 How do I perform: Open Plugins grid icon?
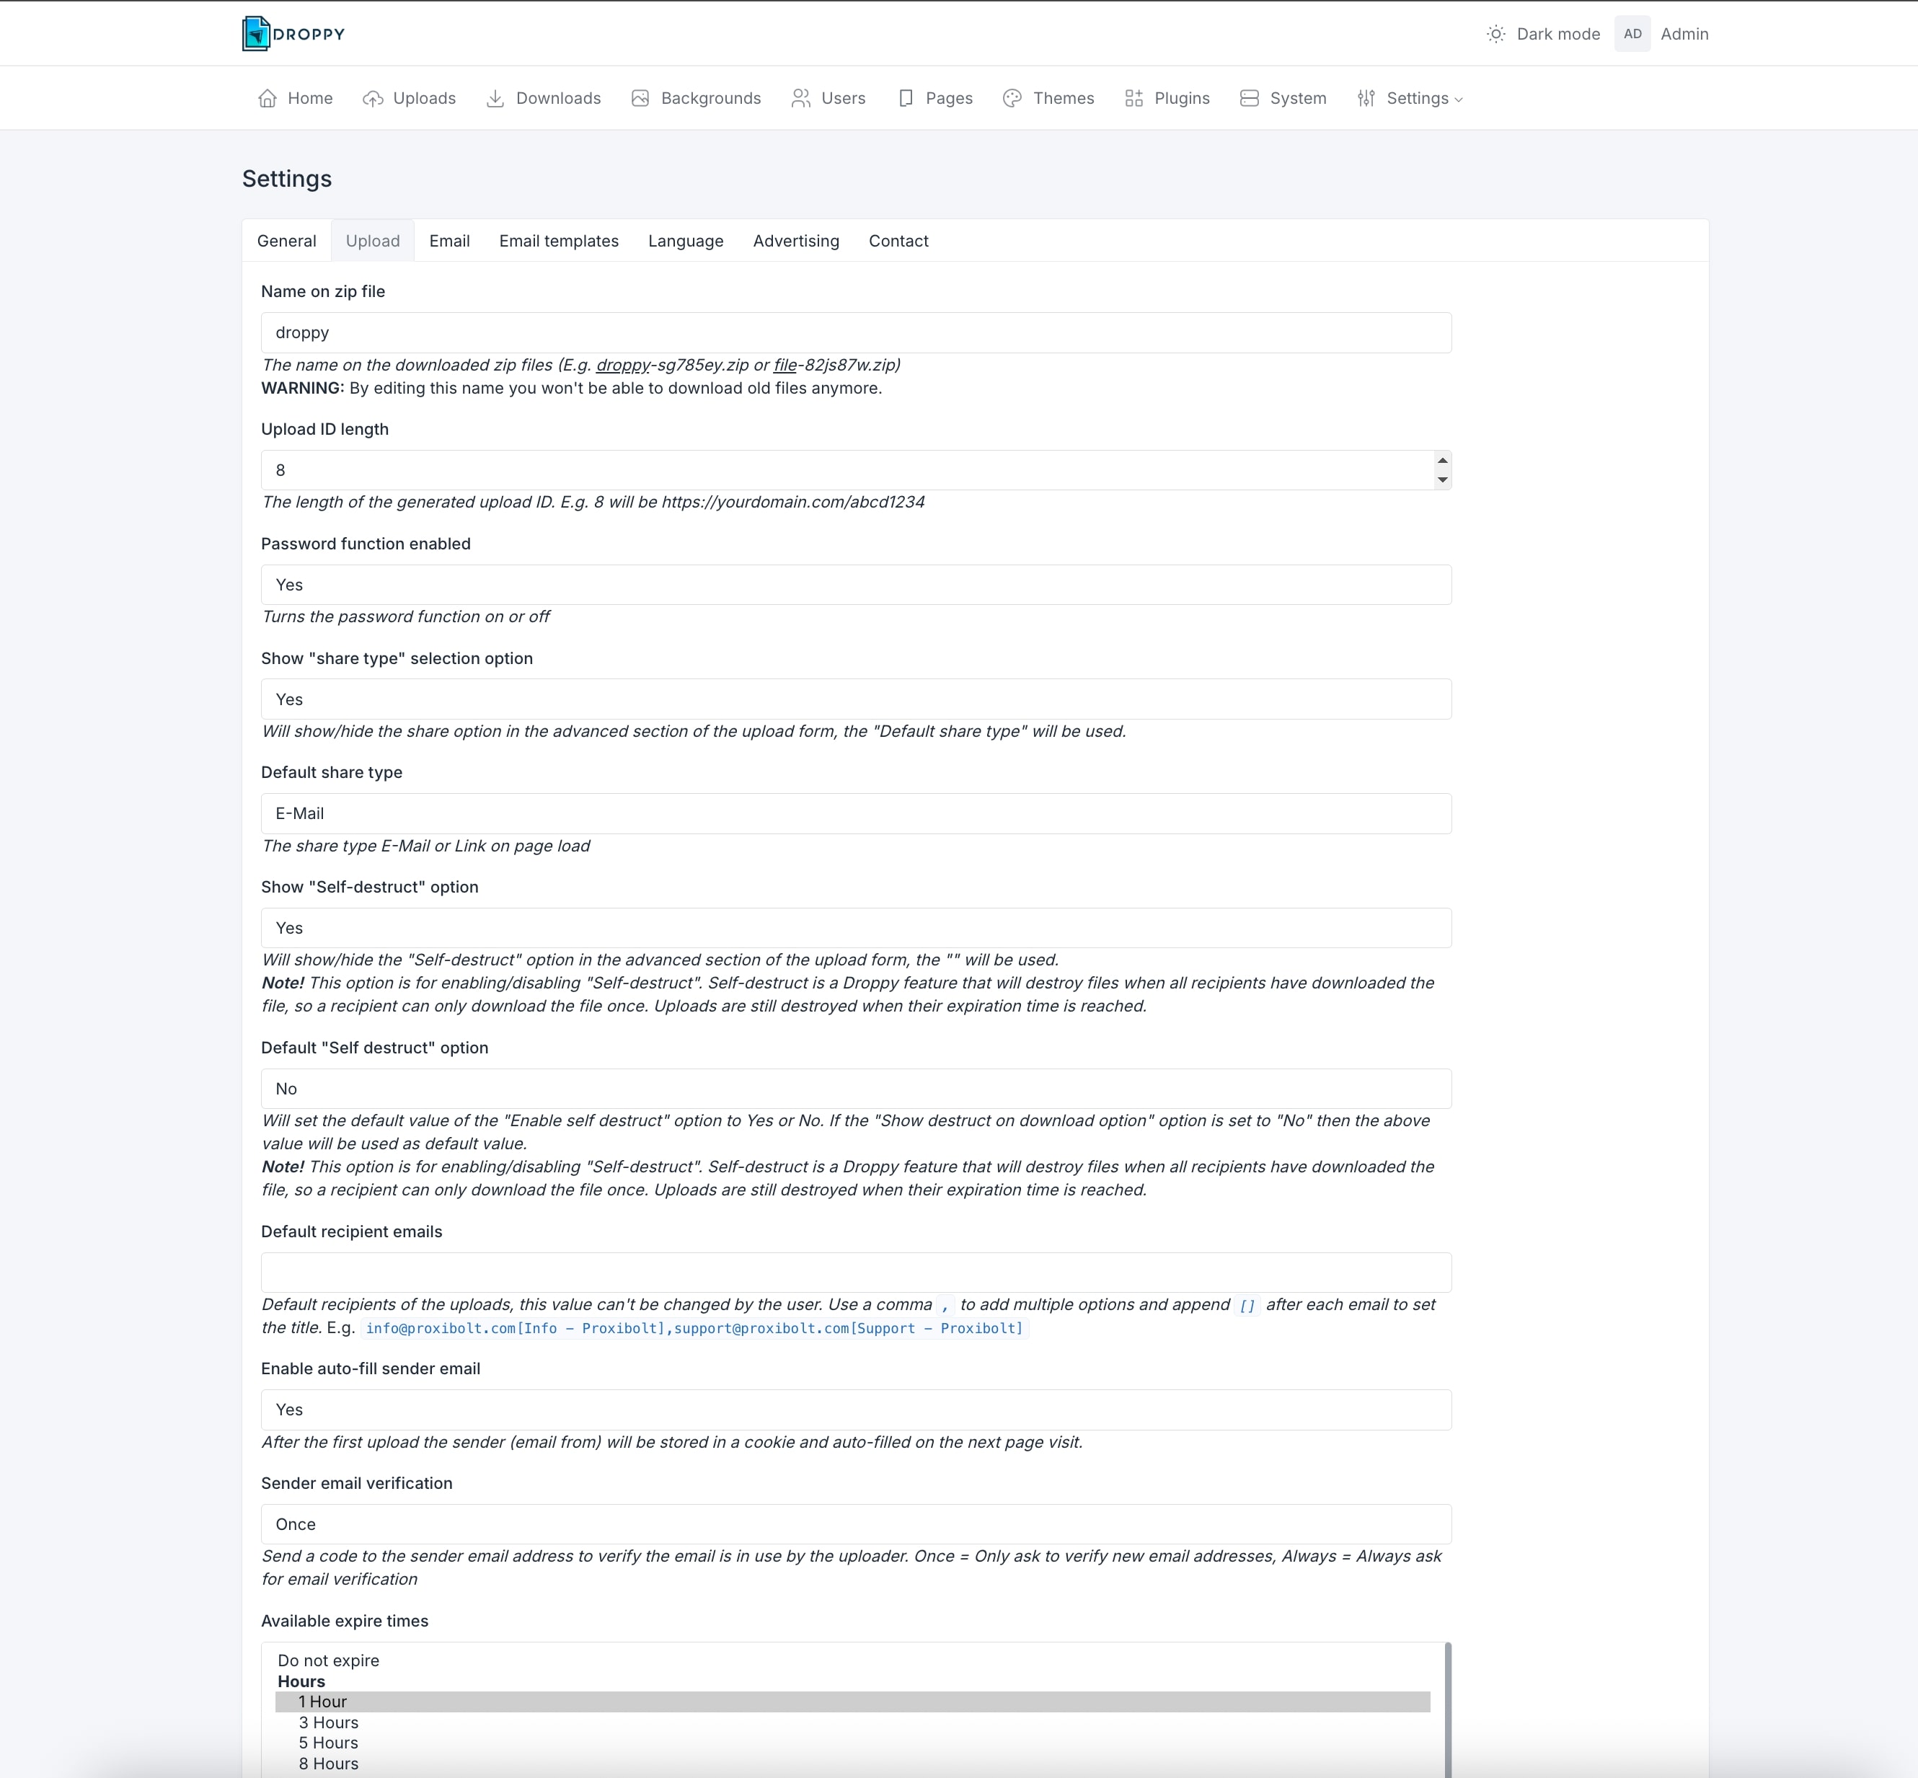(1133, 98)
